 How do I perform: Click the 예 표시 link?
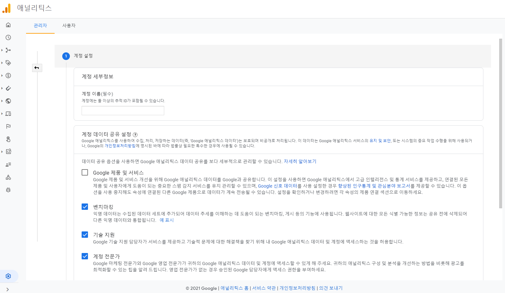[167, 220]
